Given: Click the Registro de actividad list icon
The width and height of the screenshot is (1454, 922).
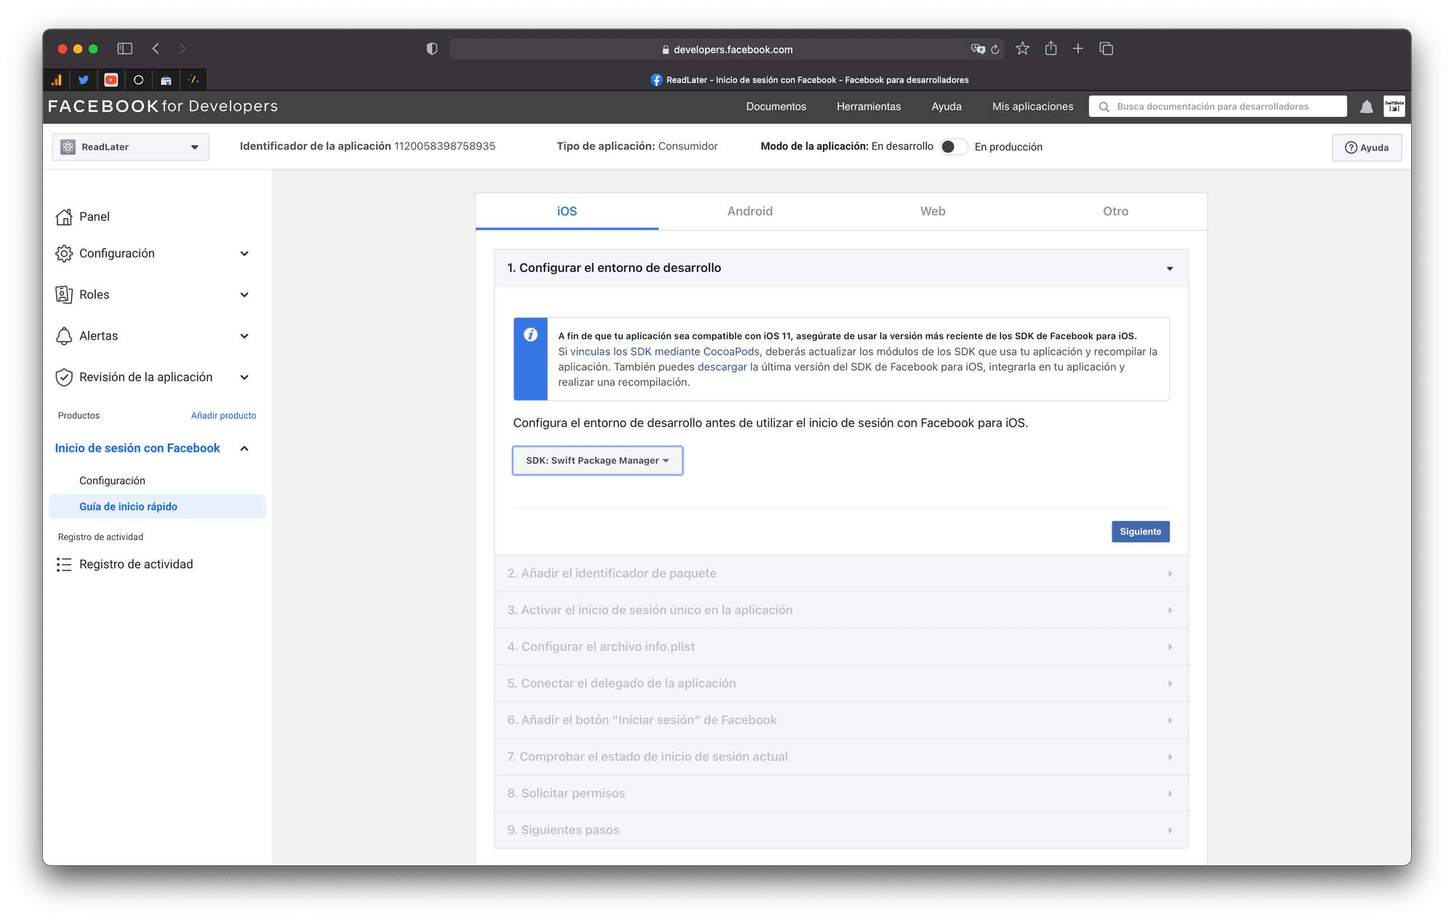Looking at the screenshot, I should (64, 564).
